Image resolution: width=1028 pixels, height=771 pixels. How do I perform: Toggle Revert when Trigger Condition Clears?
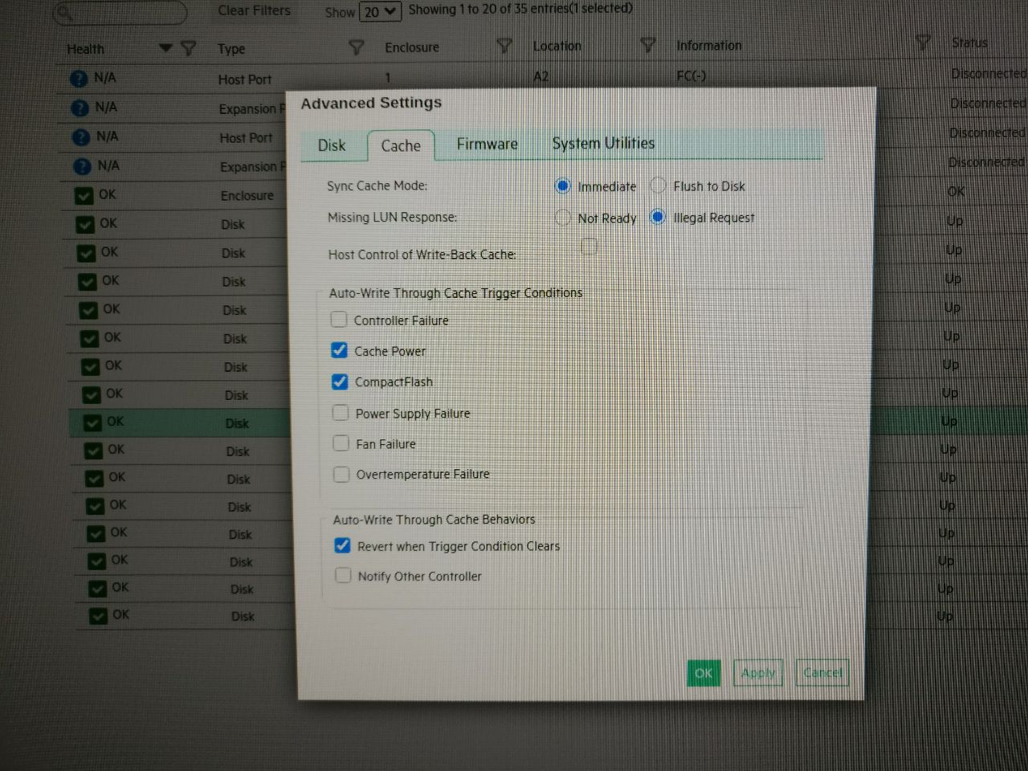pos(342,545)
